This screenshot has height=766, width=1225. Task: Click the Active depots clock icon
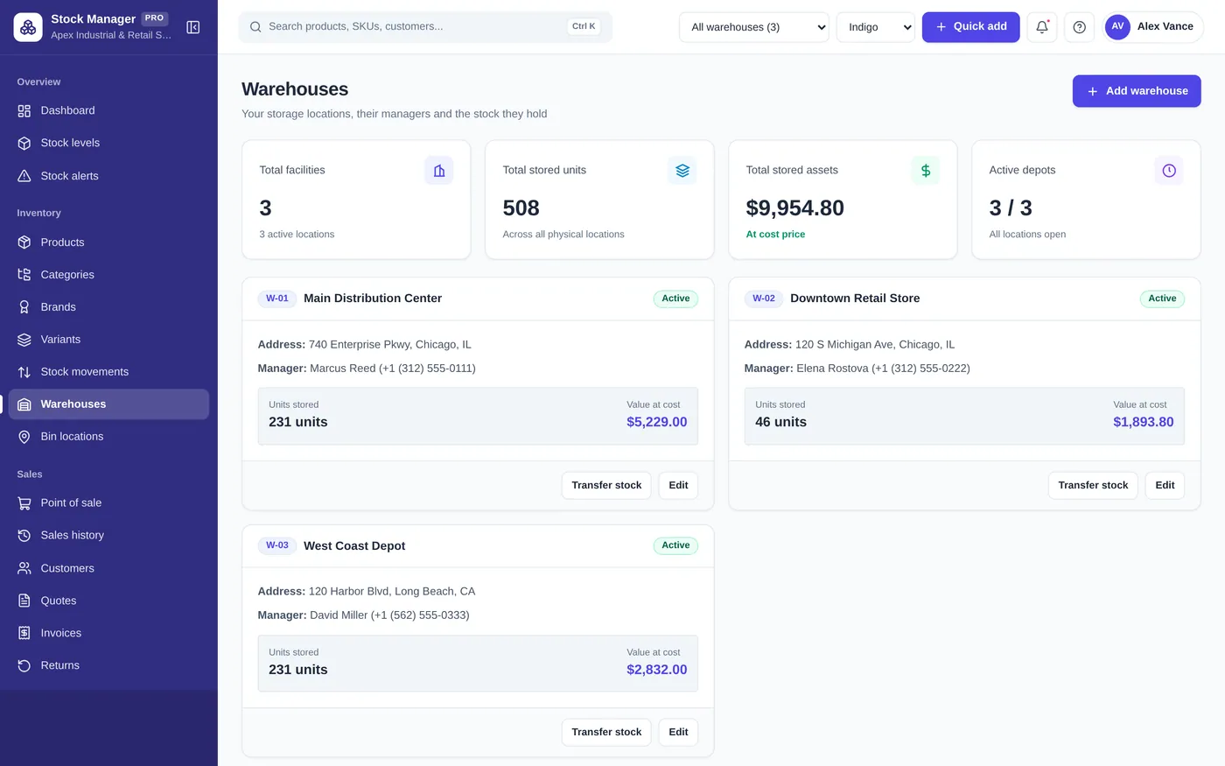click(1169, 171)
